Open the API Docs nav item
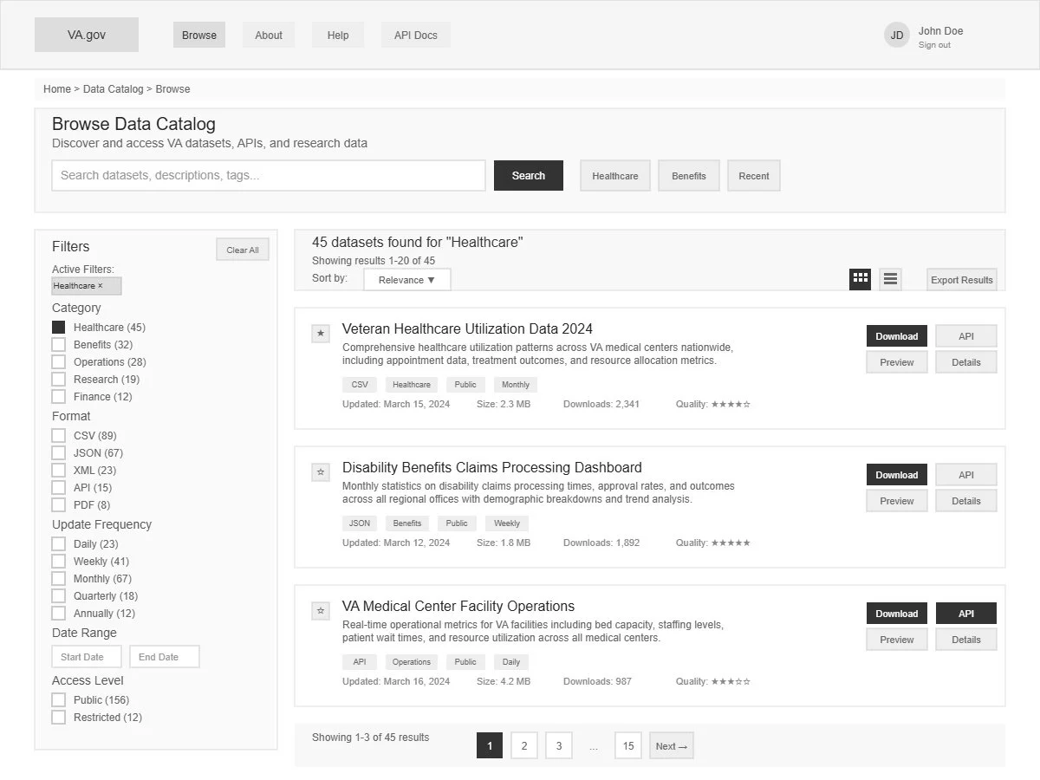Screen dimensions: 1040x780 tap(416, 36)
